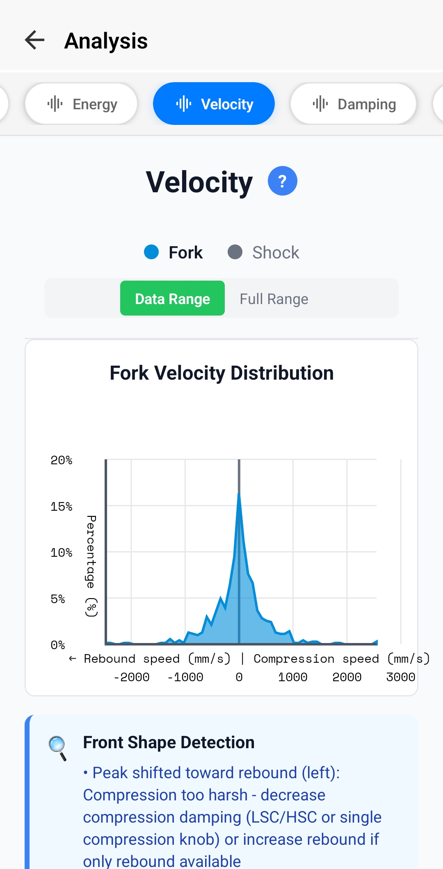Tap the waveform icon on Velocity tab
This screenshot has height=869, width=443.
click(x=184, y=104)
